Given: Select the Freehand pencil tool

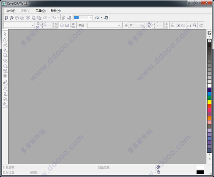Looking at the screenshot, I should tap(5, 50).
